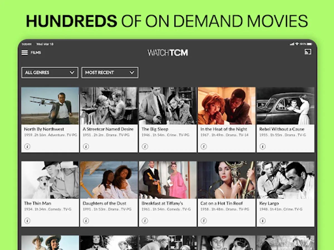Select the Key Largo thumbnail image

tap(285, 180)
